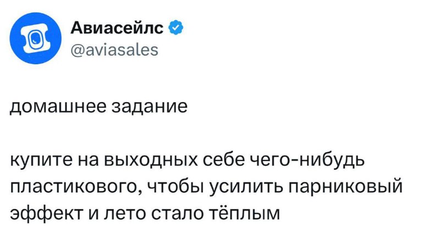The image size is (440, 252).
Task: Click the blue verified checkmark badge
Action: tap(175, 27)
